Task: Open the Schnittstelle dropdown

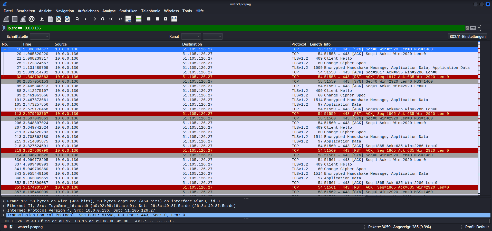Action: (40, 37)
